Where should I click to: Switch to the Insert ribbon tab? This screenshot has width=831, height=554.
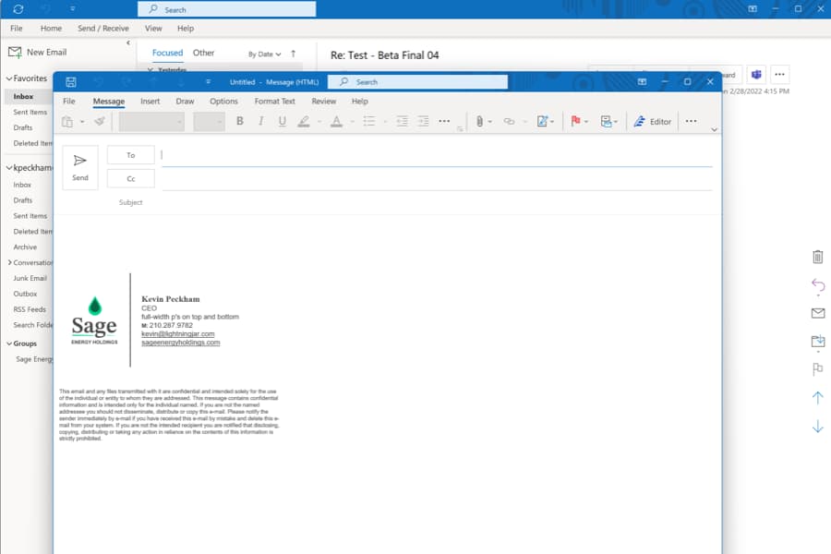point(150,101)
